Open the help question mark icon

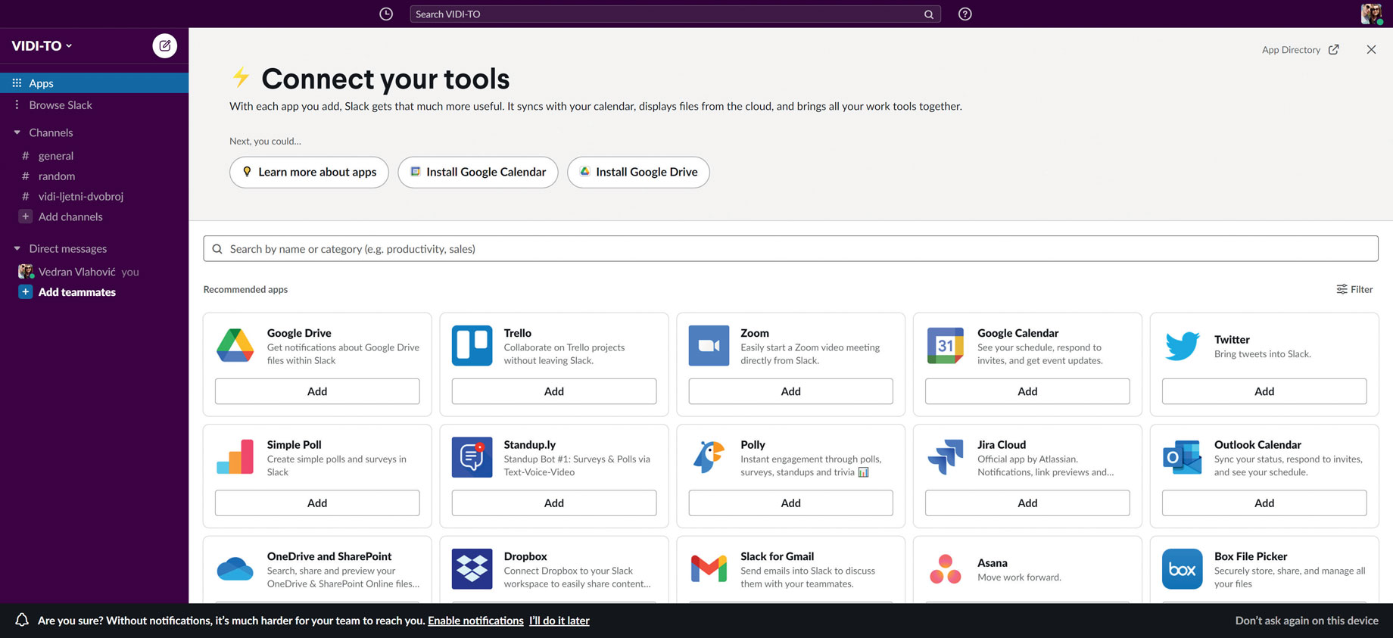coord(965,14)
